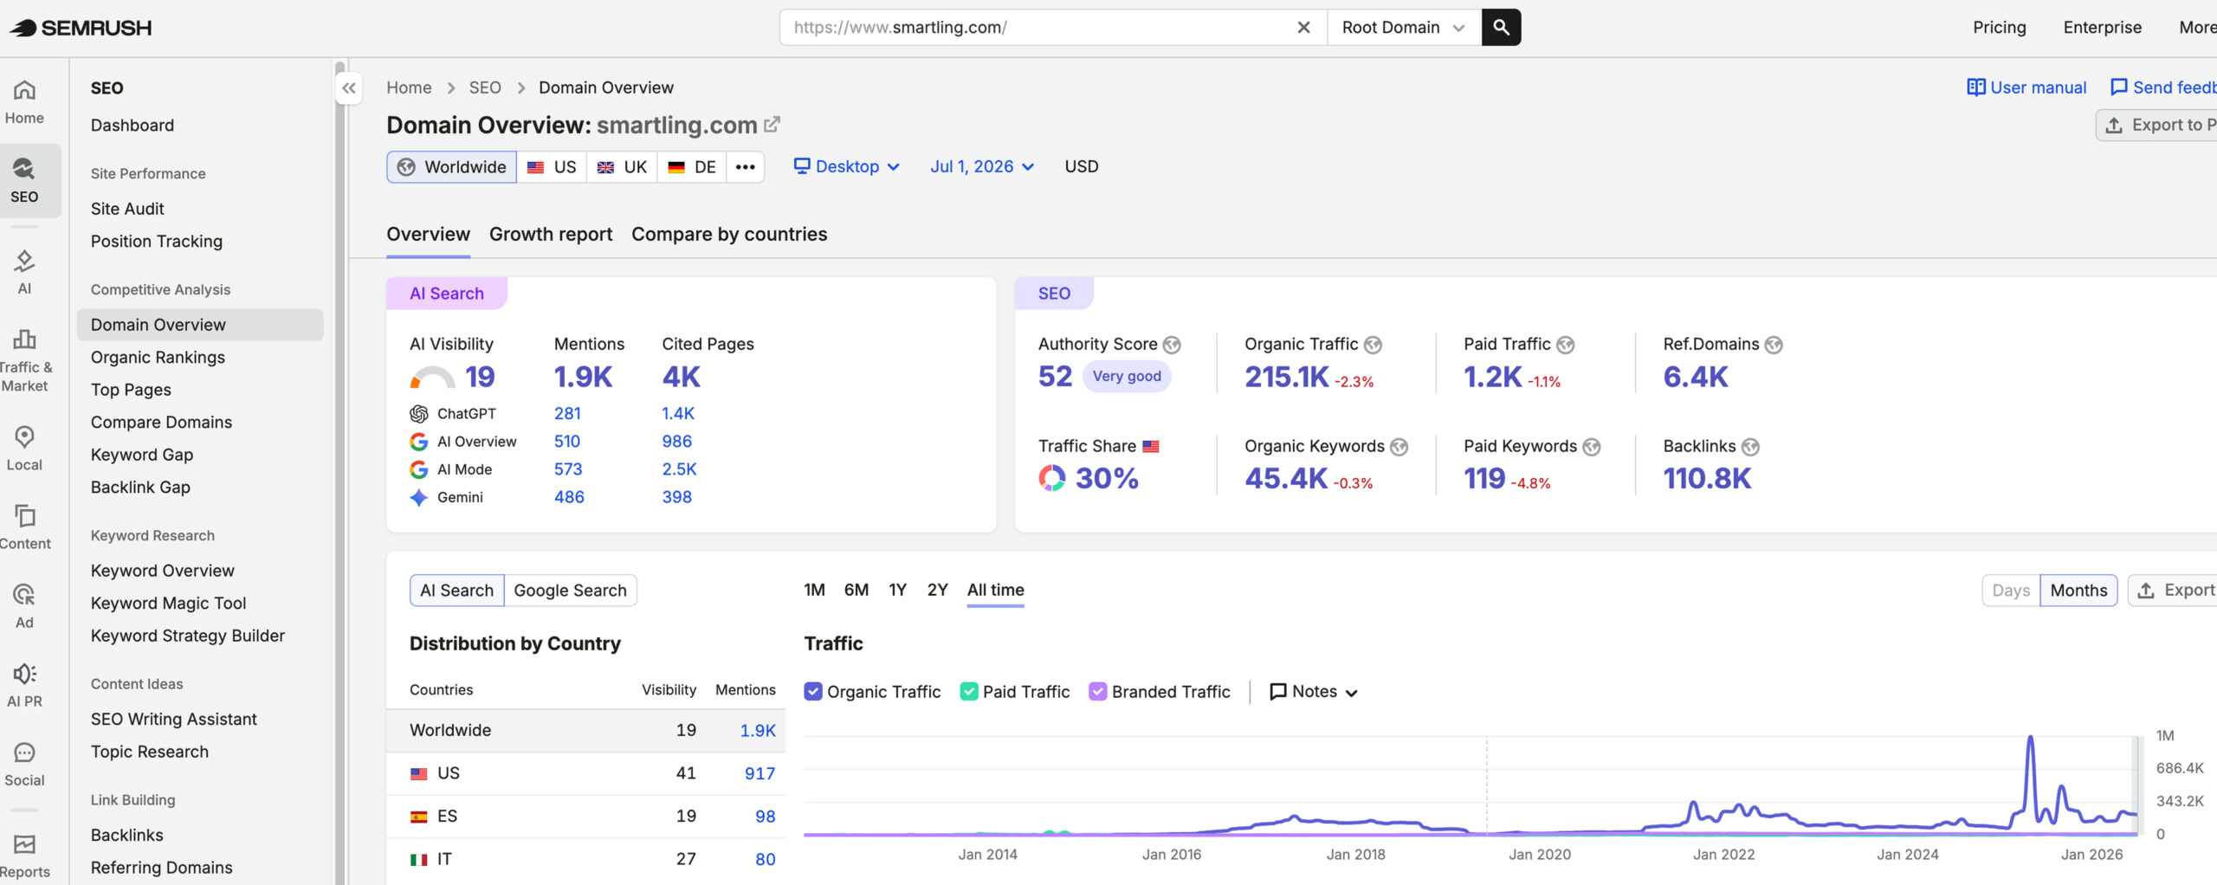The width and height of the screenshot is (2217, 885).
Task: Toggle Branded Traffic checkbox
Action: (x=1097, y=691)
